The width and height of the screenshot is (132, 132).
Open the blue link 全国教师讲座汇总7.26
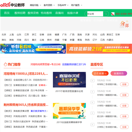coord(74,64)
